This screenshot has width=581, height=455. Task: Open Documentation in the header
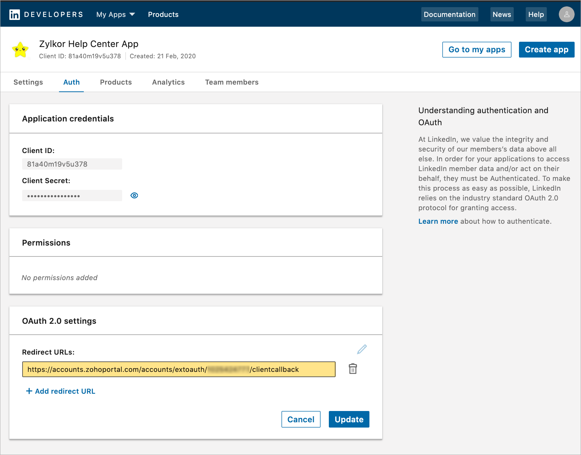[449, 15]
